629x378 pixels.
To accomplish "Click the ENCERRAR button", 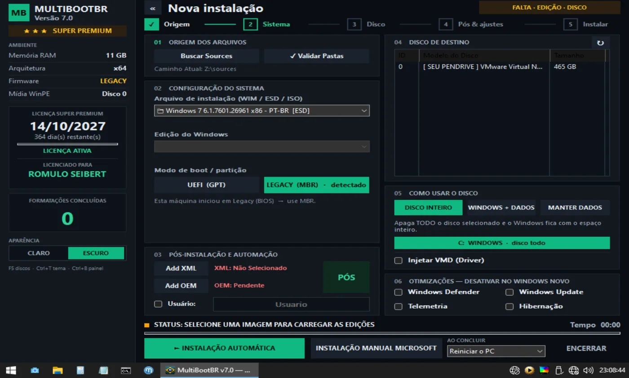I will (x=586, y=348).
